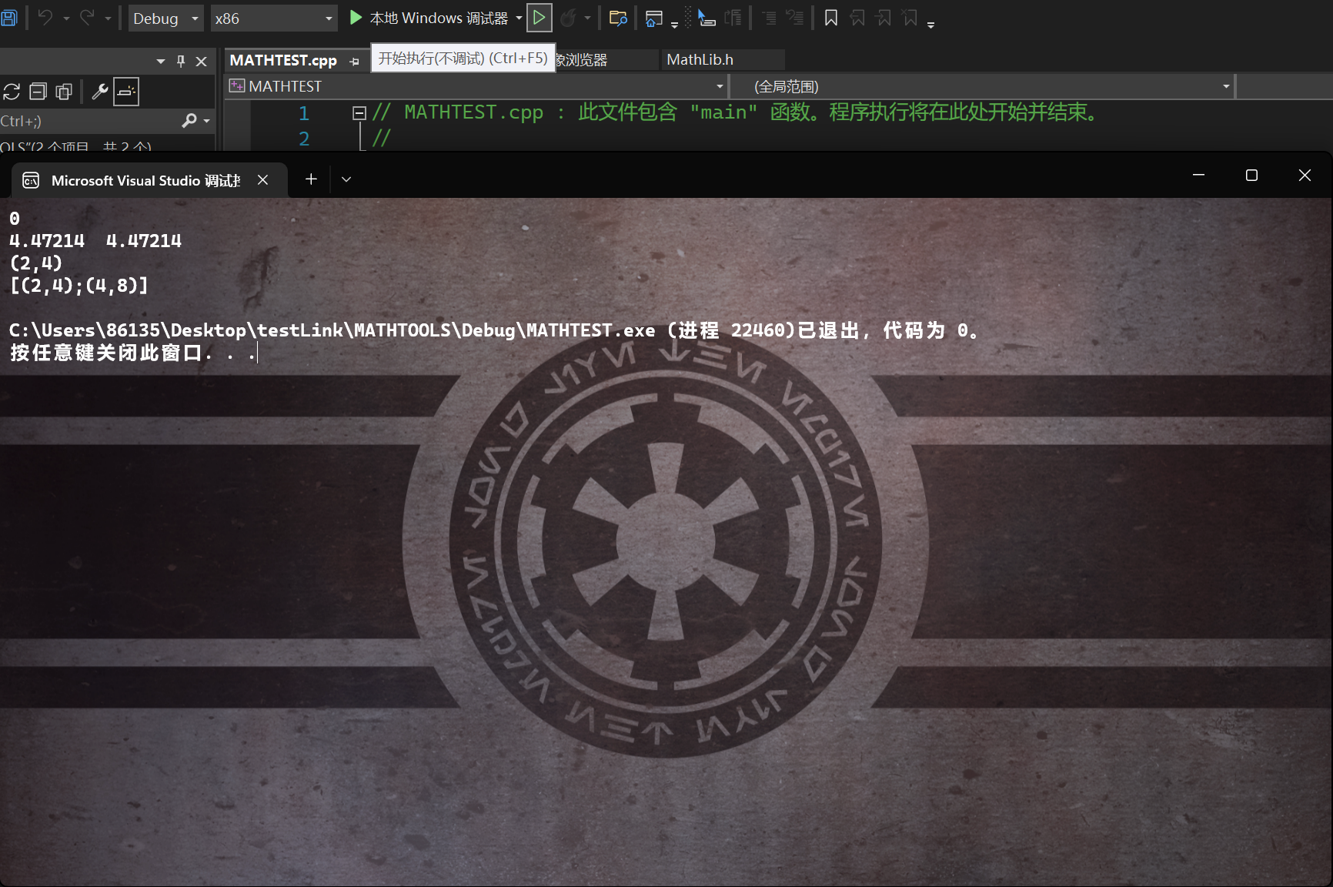Image resolution: width=1333 pixels, height=887 pixels.
Task: Maximize the terminal window
Action: (x=1251, y=176)
